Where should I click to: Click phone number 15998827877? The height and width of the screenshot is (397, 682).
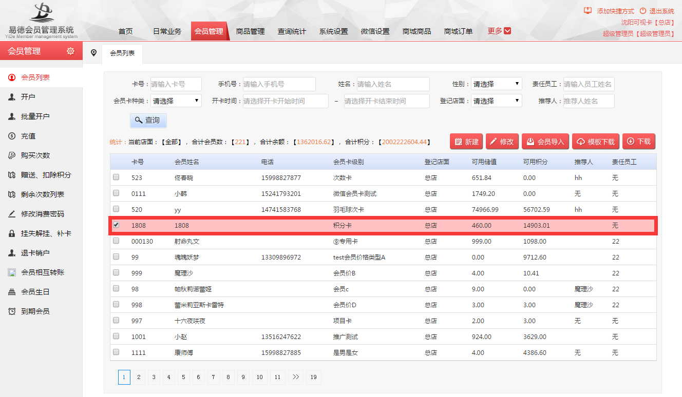point(281,178)
